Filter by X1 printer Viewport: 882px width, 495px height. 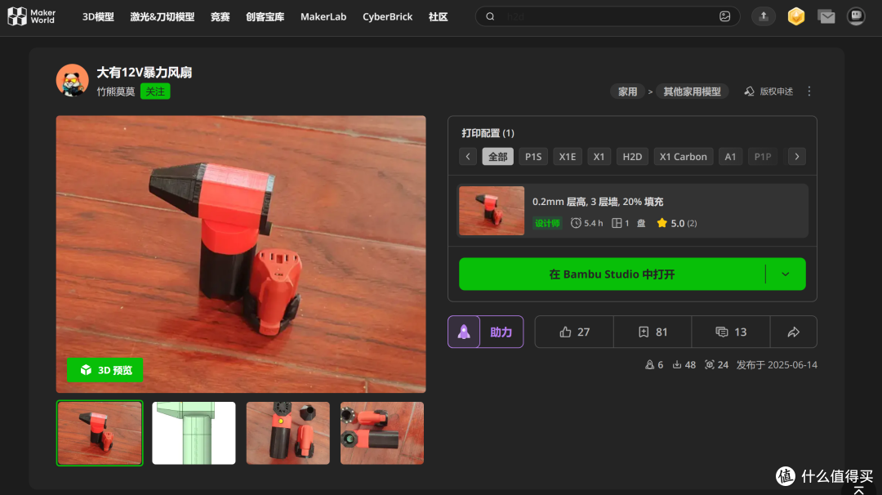[x=599, y=156]
